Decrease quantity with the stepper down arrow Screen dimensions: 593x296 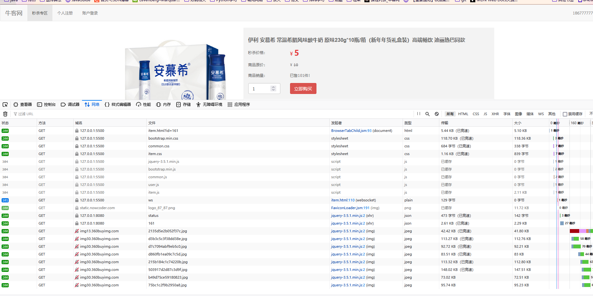pyautogui.click(x=273, y=90)
